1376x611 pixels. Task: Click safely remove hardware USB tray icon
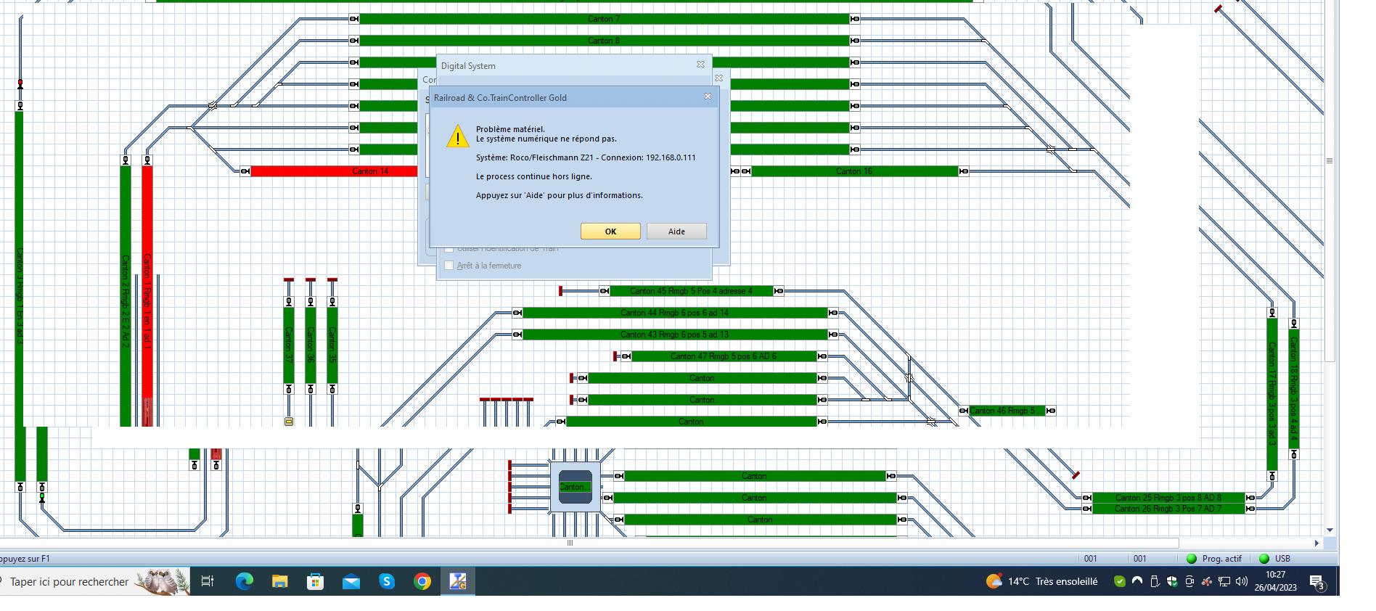coord(1155,581)
